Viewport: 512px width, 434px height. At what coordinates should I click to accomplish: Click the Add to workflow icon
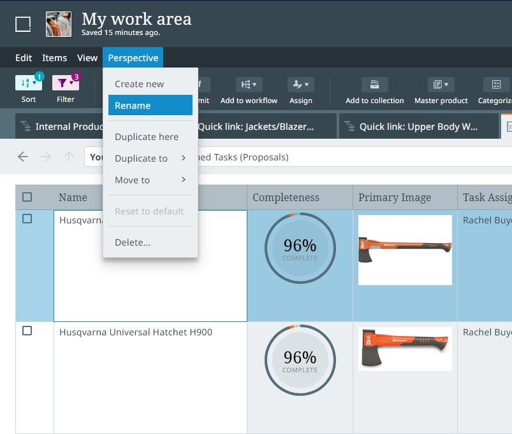pos(249,85)
